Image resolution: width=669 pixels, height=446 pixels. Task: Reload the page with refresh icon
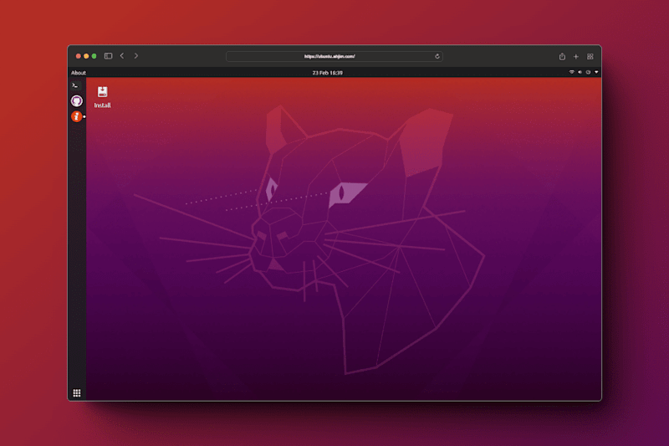(x=437, y=56)
